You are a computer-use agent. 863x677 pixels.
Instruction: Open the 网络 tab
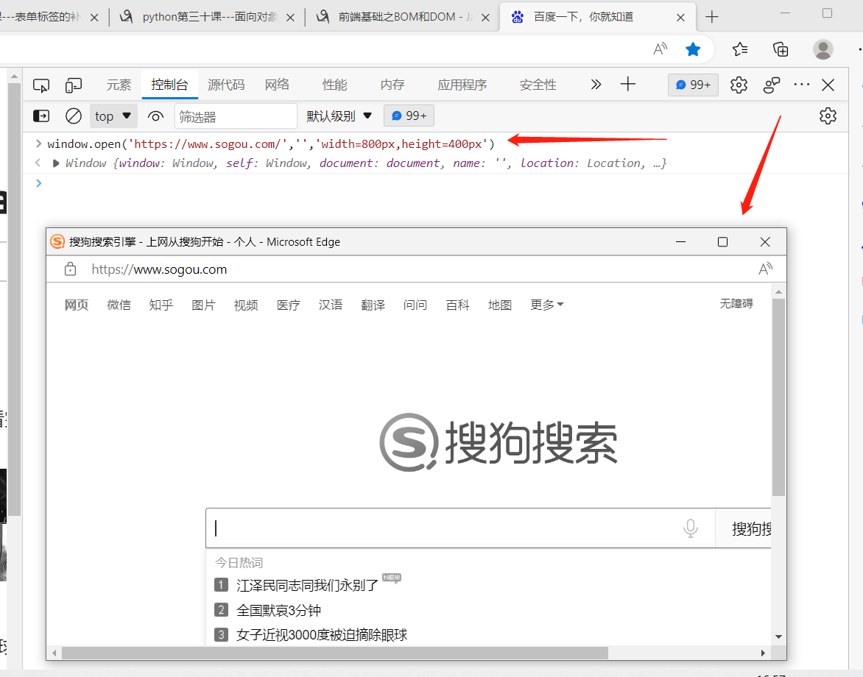point(277,85)
